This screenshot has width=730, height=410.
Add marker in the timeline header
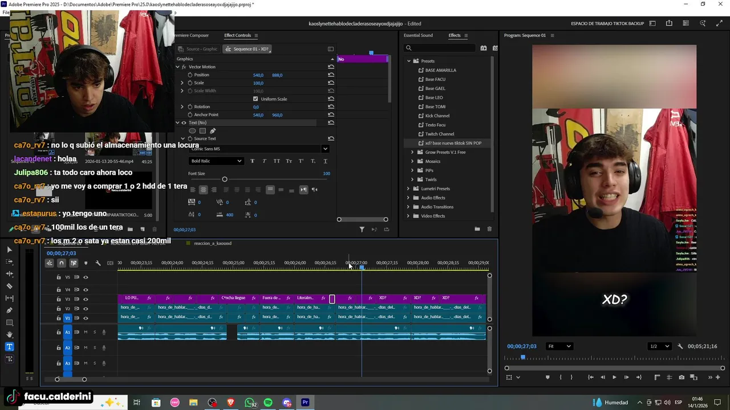[86, 263]
